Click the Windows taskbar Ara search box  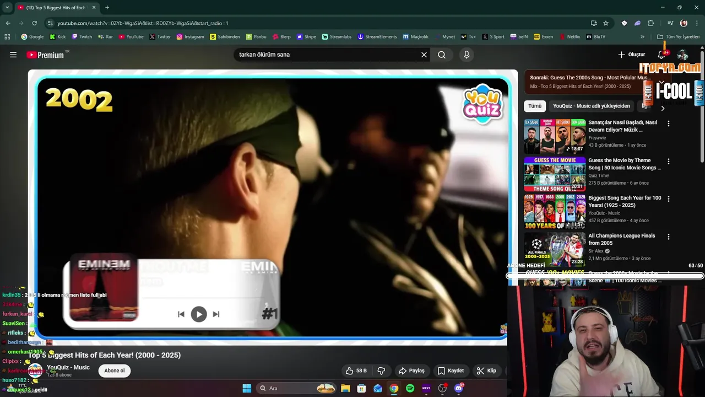pos(297,388)
